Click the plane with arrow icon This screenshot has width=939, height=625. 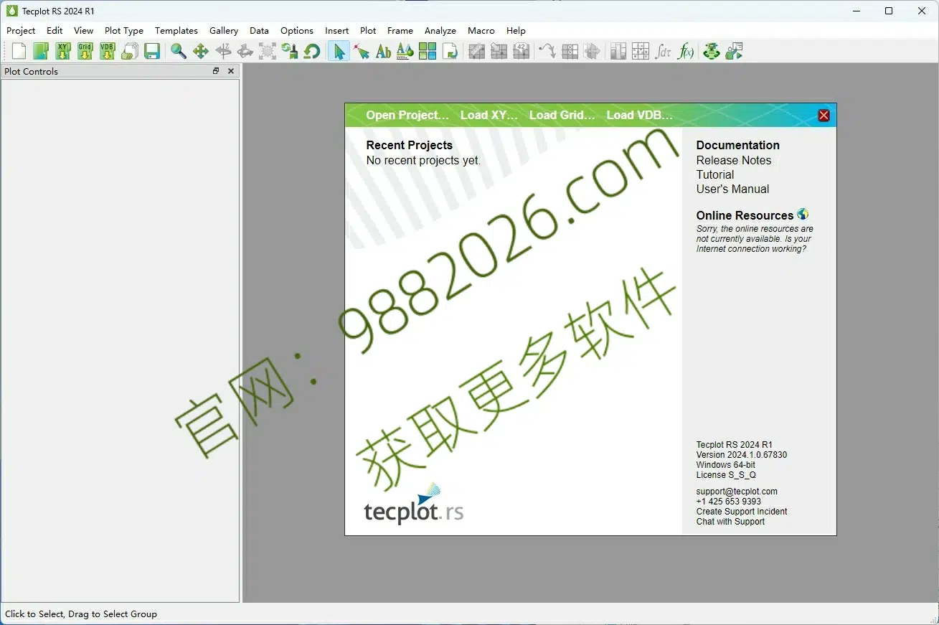click(593, 51)
